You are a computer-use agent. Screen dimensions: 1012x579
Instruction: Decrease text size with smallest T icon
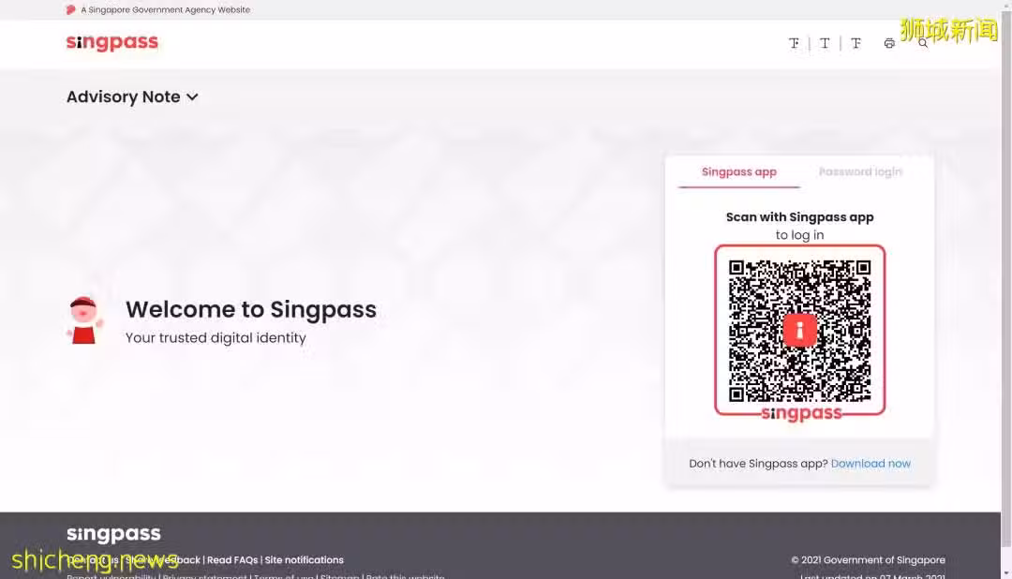(x=794, y=43)
